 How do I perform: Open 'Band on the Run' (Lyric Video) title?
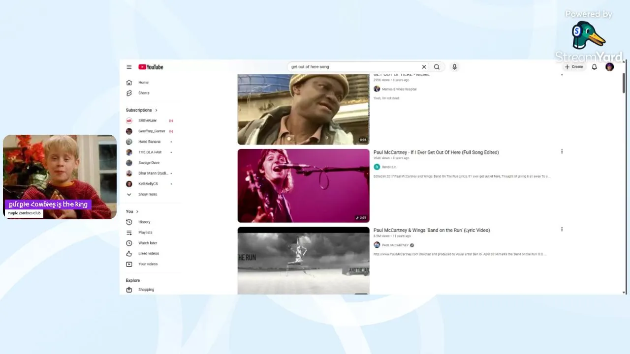pyautogui.click(x=432, y=230)
